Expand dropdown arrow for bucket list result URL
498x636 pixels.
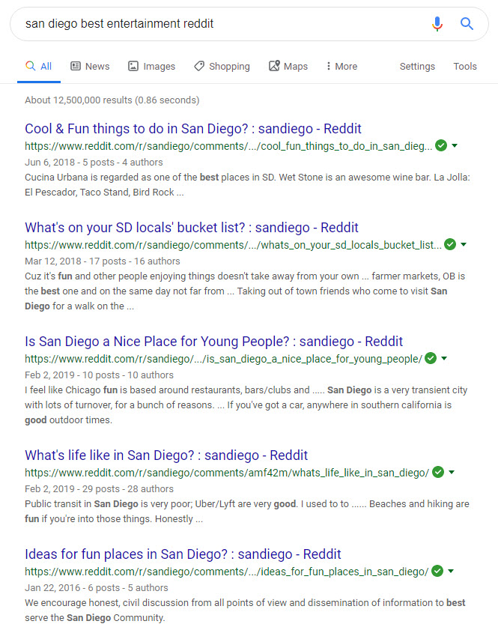pos(464,244)
